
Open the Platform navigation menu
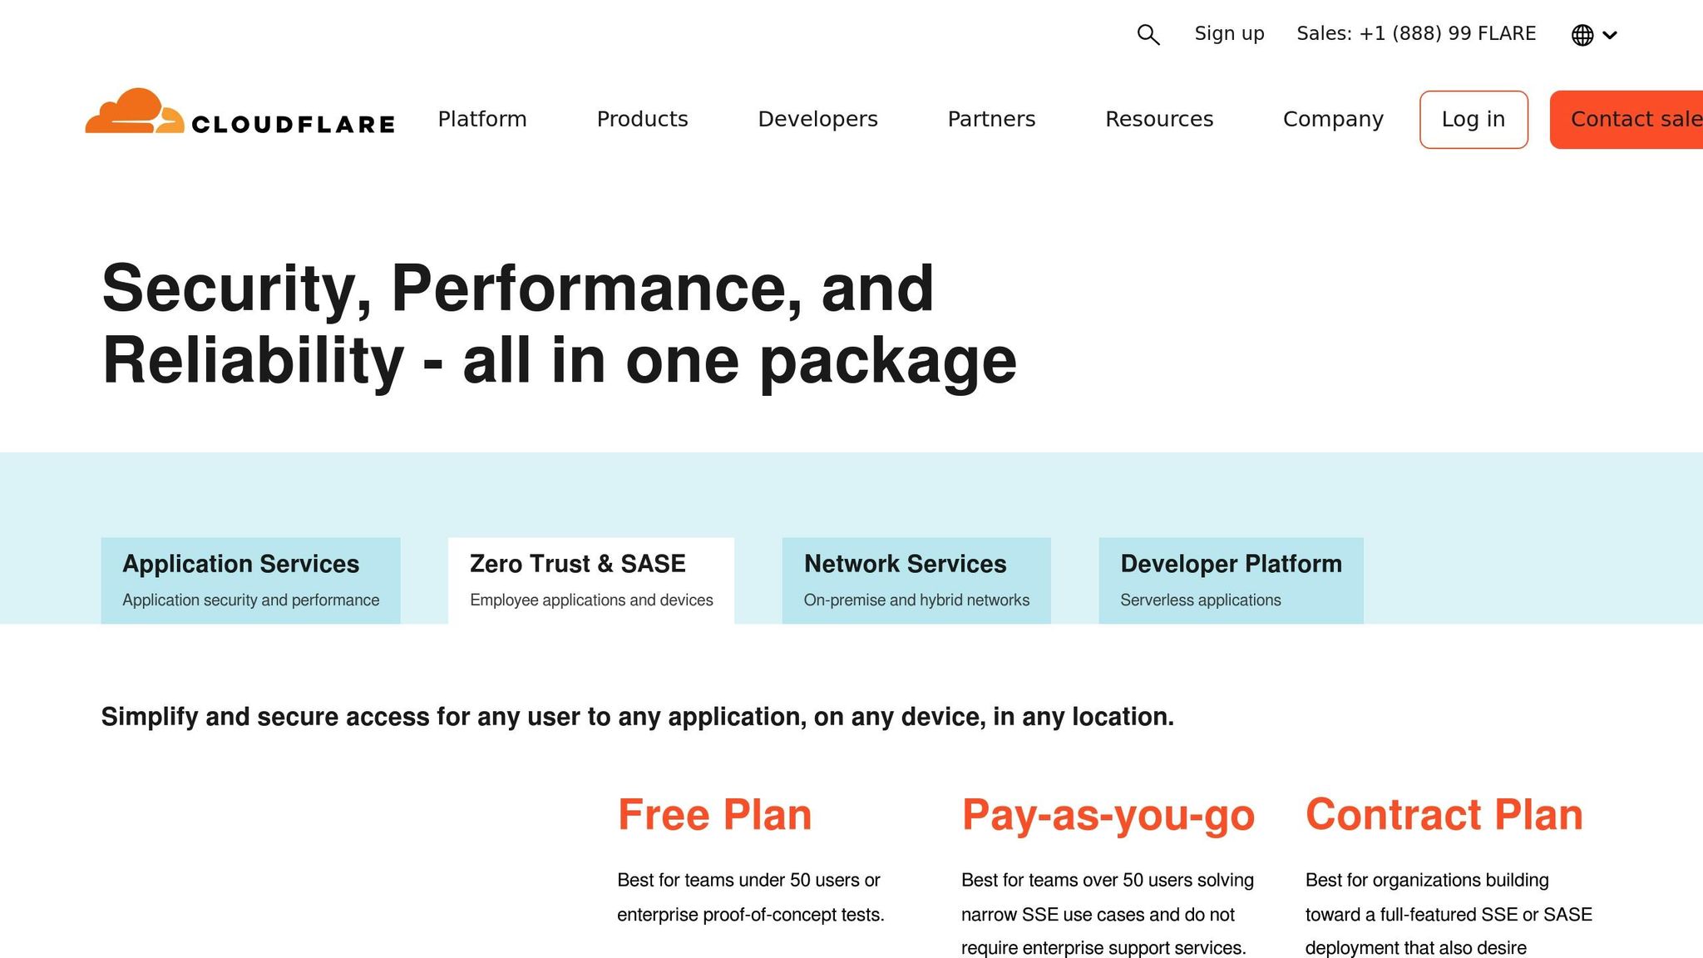click(x=482, y=119)
